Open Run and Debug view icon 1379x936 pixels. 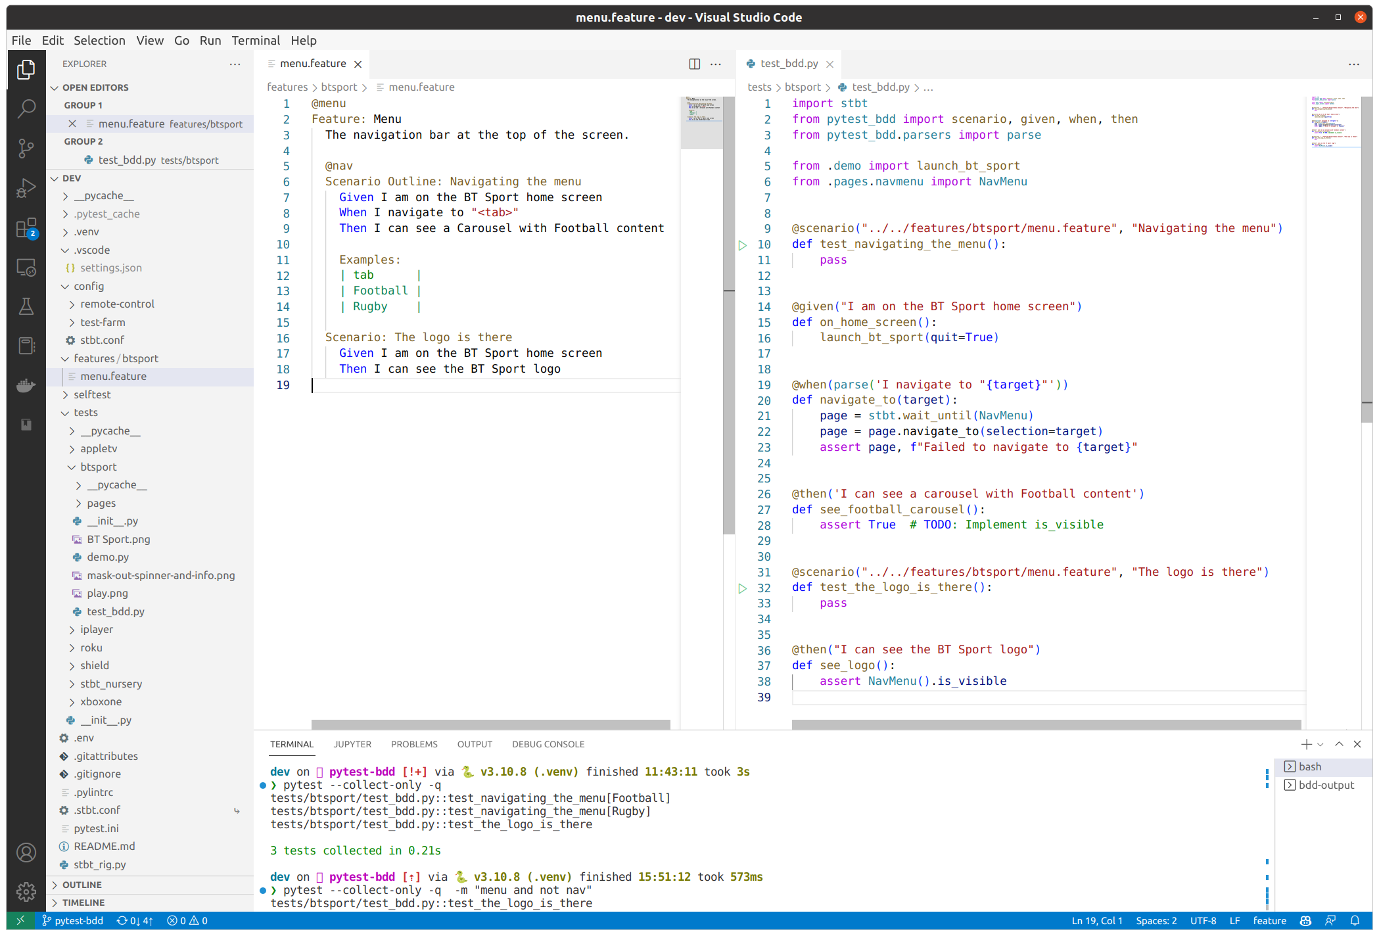[26, 188]
